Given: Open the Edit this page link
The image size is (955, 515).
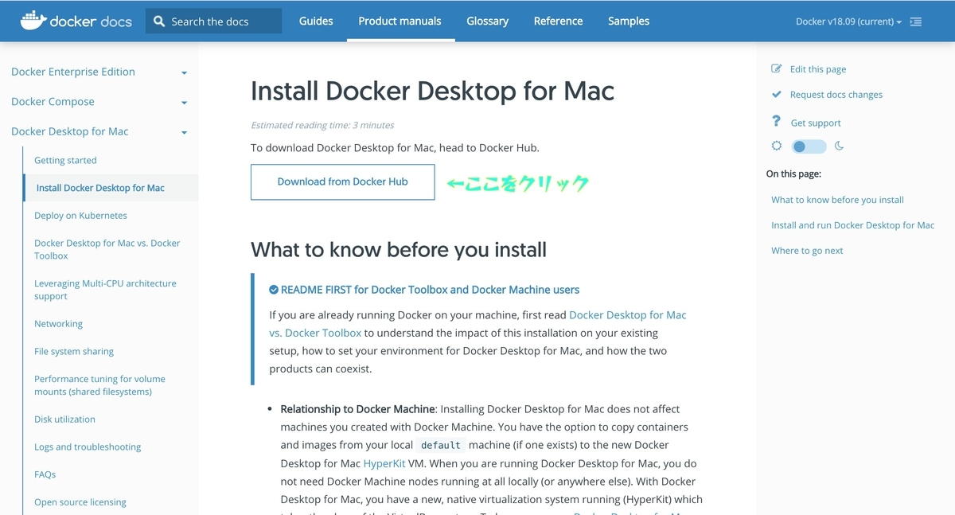Looking at the screenshot, I should (818, 69).
